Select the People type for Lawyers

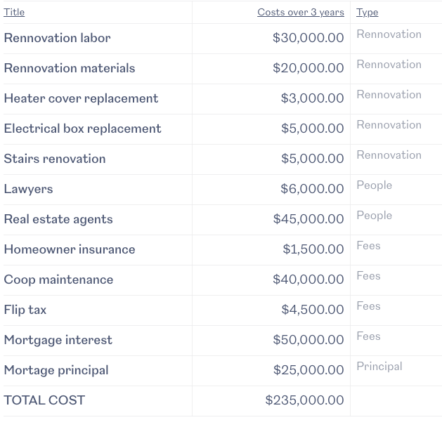tap(375, 185)
